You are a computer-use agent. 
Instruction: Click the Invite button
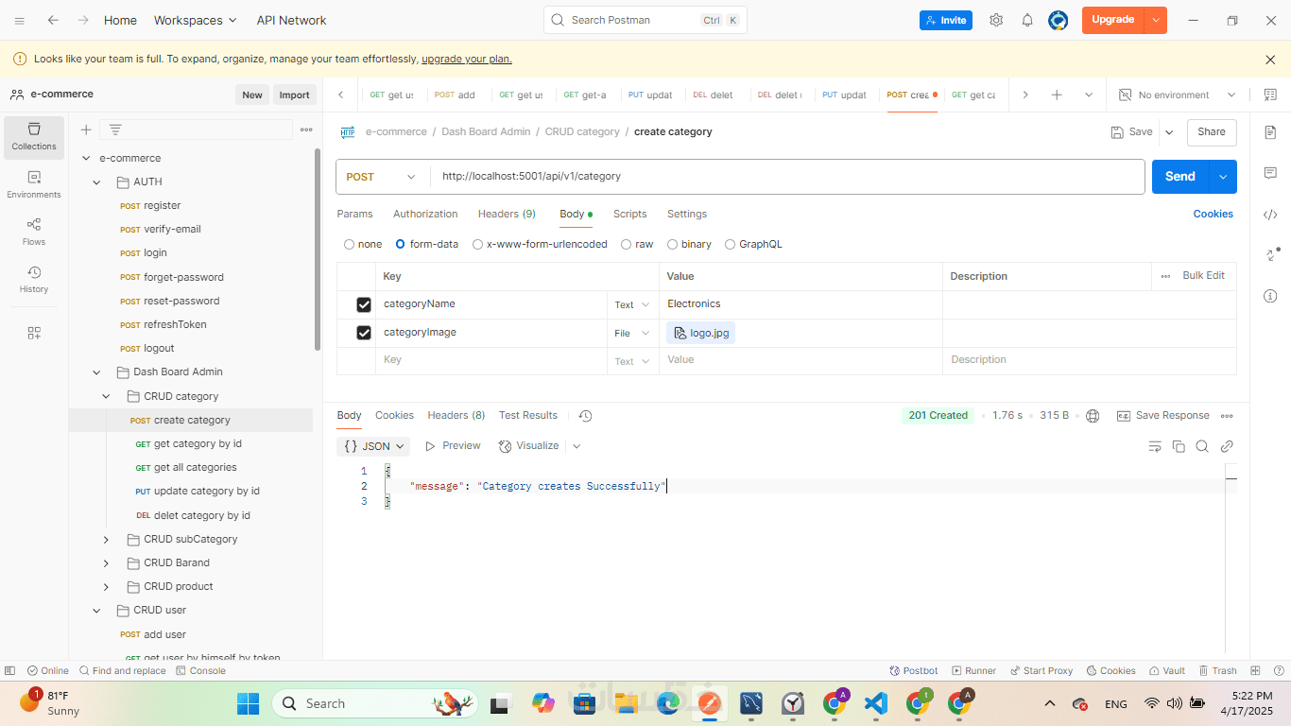pos(946,20)
